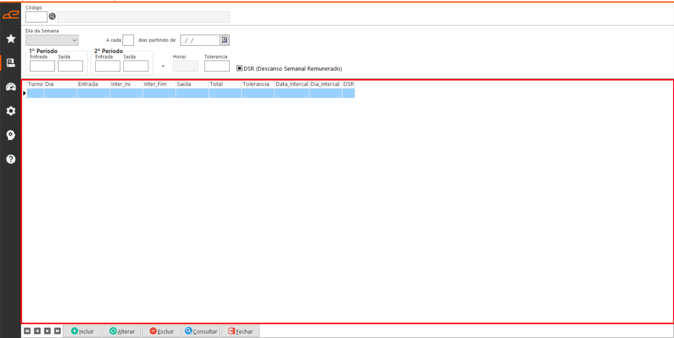
Task: Click the Alterar button
Action: pyautogui.click(x=122, y=331)
